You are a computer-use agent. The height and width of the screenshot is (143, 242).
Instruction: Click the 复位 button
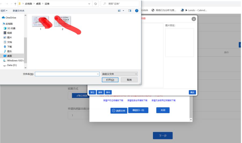(x=92, y=92)
